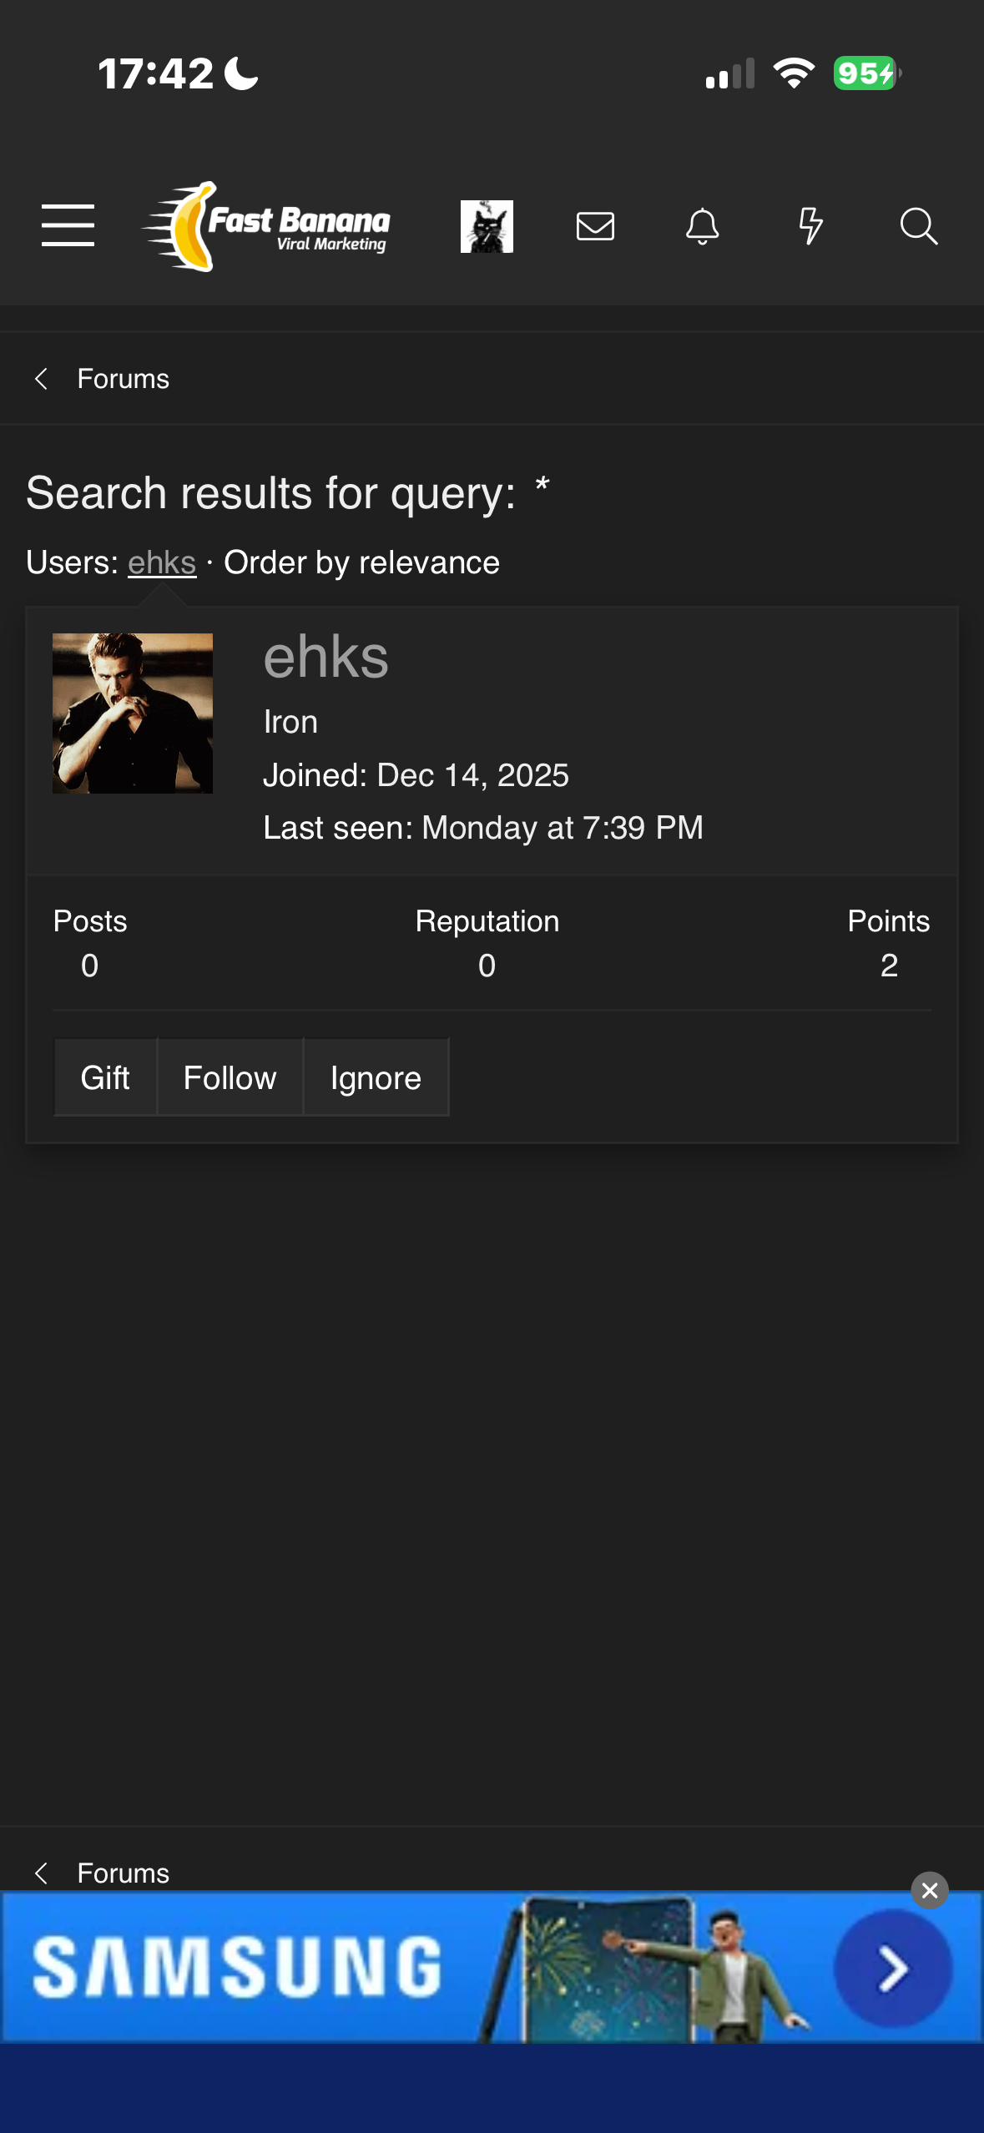The width and height of the screenshot is (984, 2133).
Task: Open the hamburger navigation menu
Action: 68,225
